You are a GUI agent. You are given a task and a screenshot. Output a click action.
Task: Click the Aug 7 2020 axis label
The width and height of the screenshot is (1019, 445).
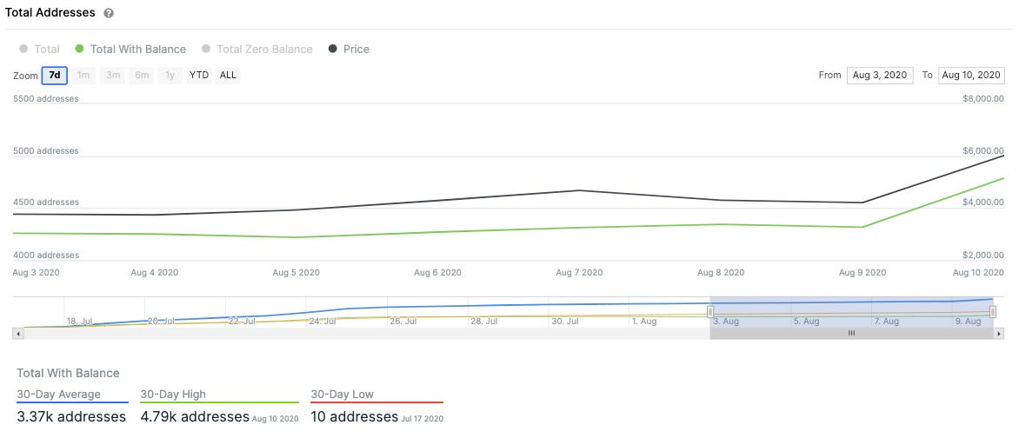(579, 273)
